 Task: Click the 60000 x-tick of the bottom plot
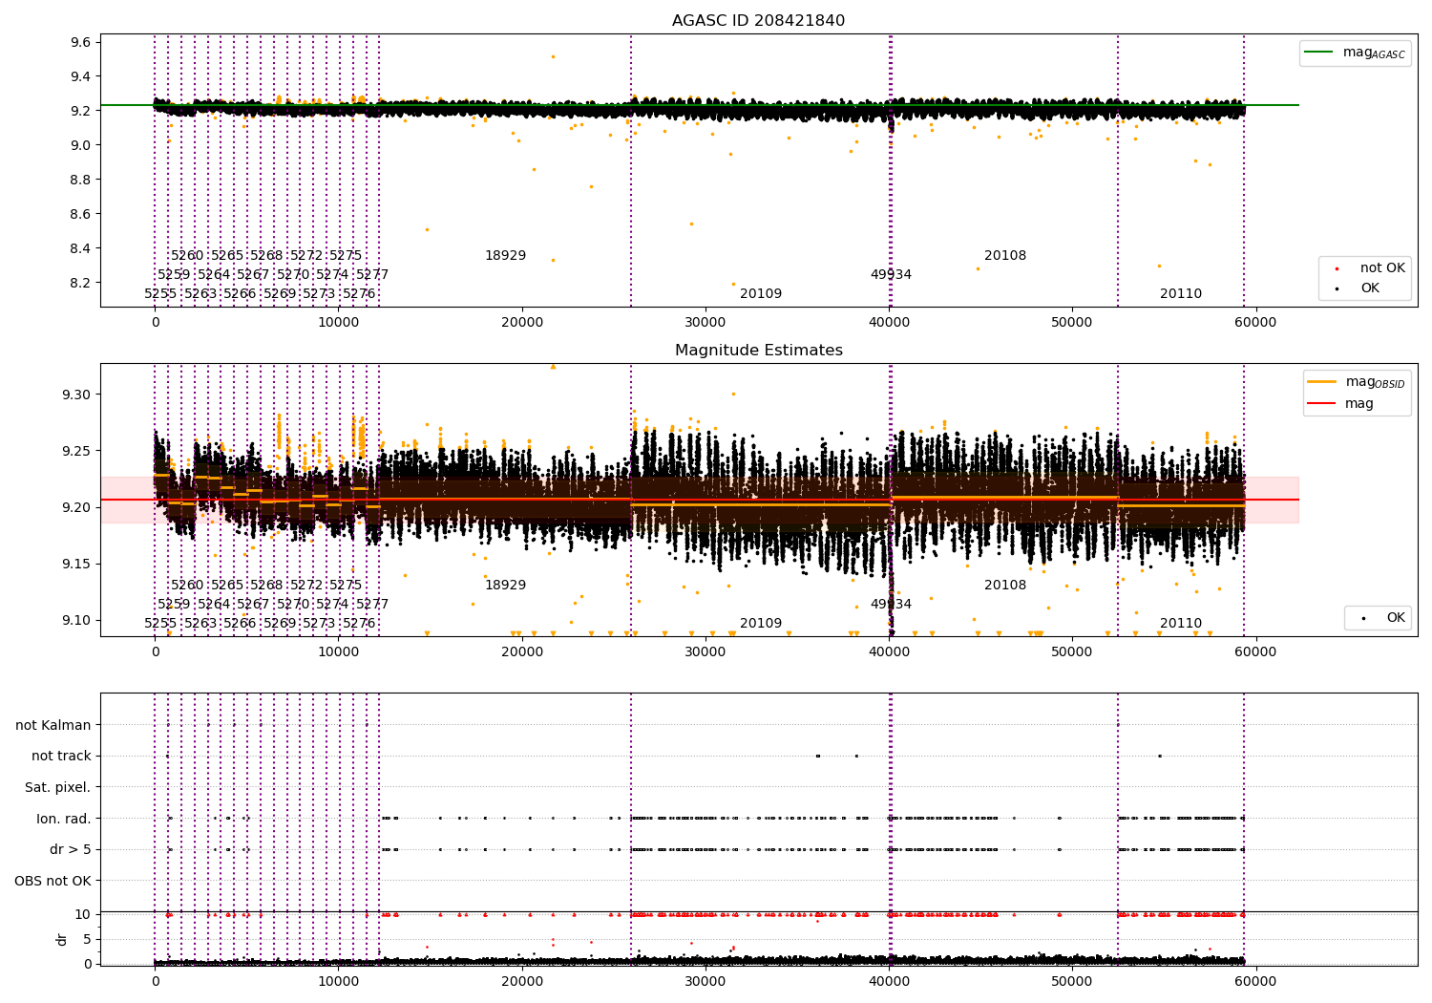pyautogui.click(x=1255, y=981)
